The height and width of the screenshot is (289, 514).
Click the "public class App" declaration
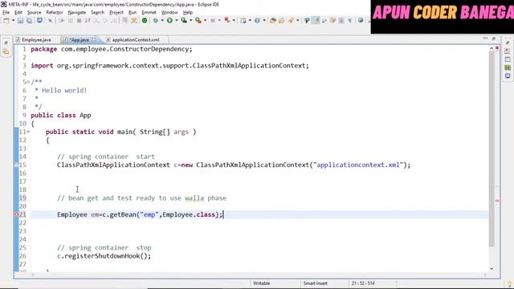click(x=61, y=116)
